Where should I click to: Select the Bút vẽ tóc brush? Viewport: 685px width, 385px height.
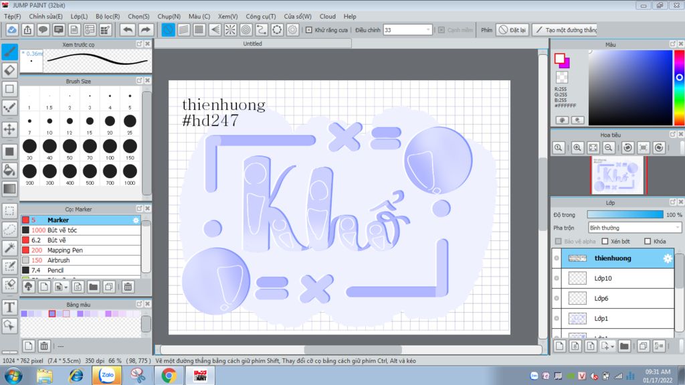tap(81, 230)
